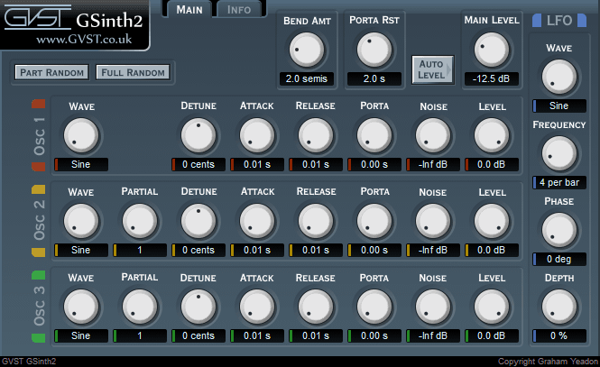Click the OSC 3 Wave knob
Viewport: 600px width, 367px height.
pos(81,307)
